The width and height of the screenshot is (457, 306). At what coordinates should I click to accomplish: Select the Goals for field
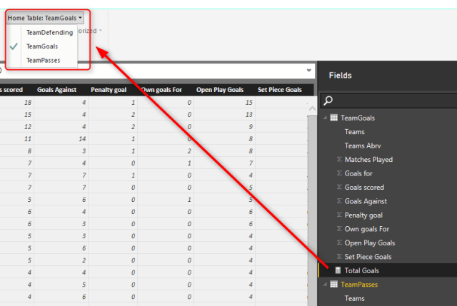[x=358, y=173]
